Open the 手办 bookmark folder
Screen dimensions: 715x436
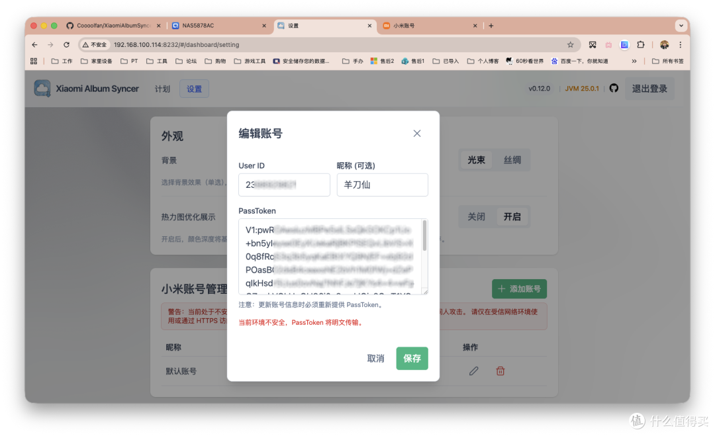coord(352,61)
